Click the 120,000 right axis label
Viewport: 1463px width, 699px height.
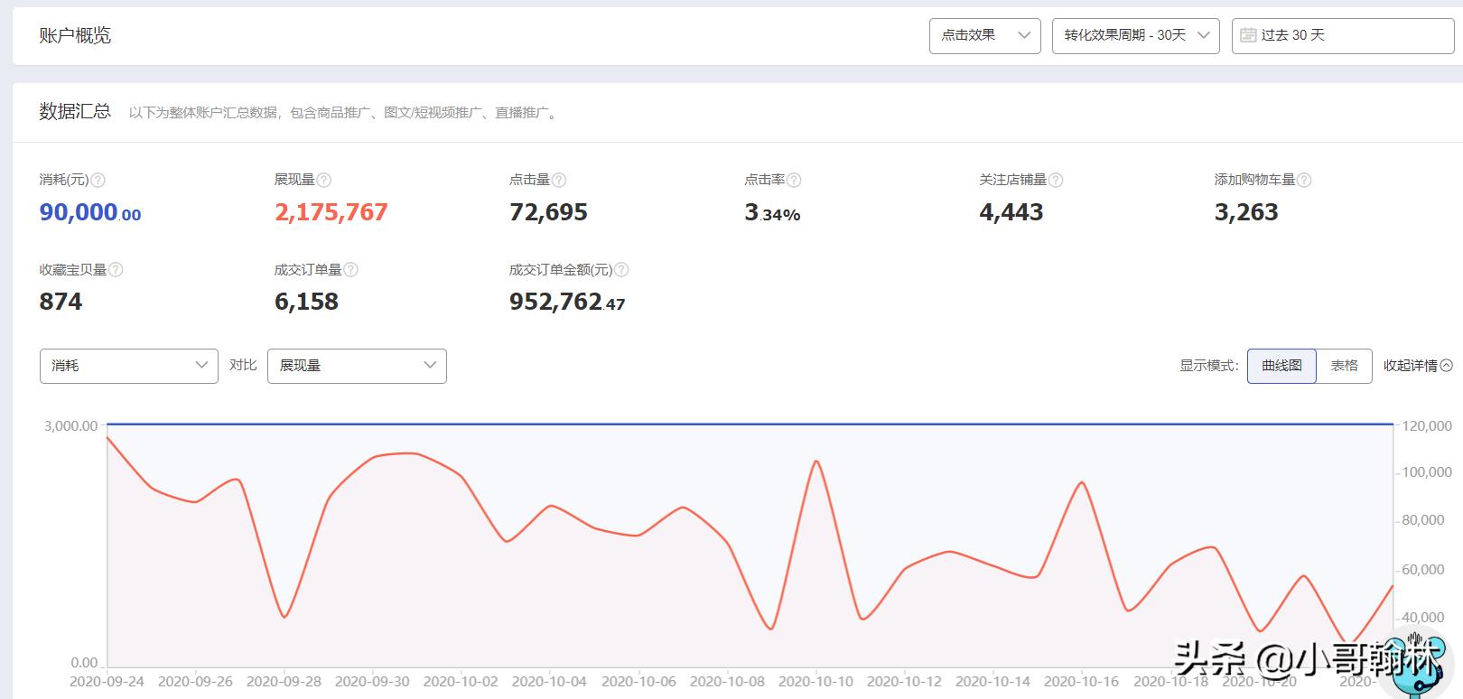[1427, 426]
